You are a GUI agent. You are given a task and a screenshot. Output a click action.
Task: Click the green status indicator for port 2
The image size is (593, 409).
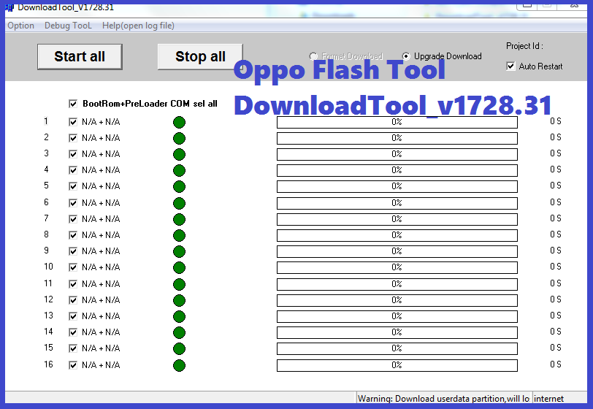179,139
